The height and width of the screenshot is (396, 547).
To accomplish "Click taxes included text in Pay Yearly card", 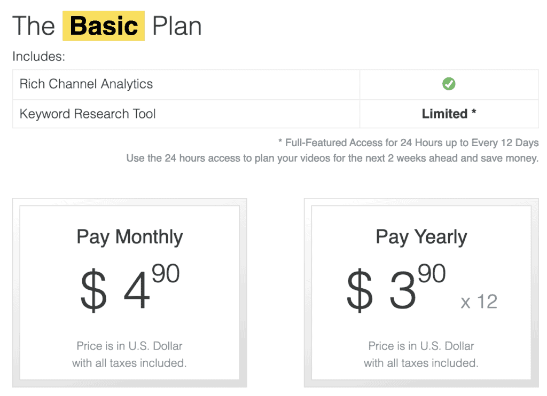I will pyautogui.click(x=421, y=363).
